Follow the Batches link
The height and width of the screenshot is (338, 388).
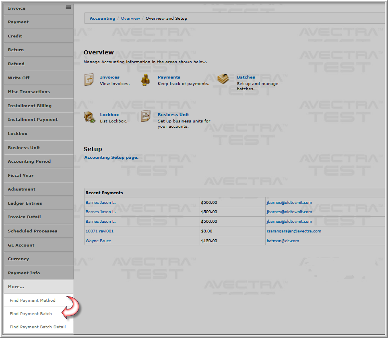246,77
